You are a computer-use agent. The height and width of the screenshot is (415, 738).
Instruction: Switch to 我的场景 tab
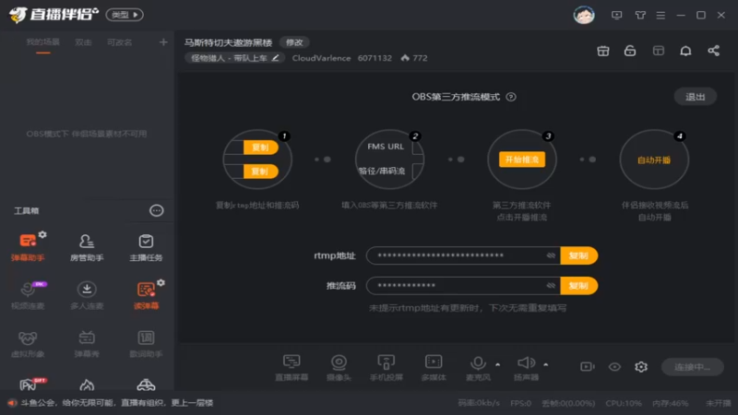tap(42, 42)
